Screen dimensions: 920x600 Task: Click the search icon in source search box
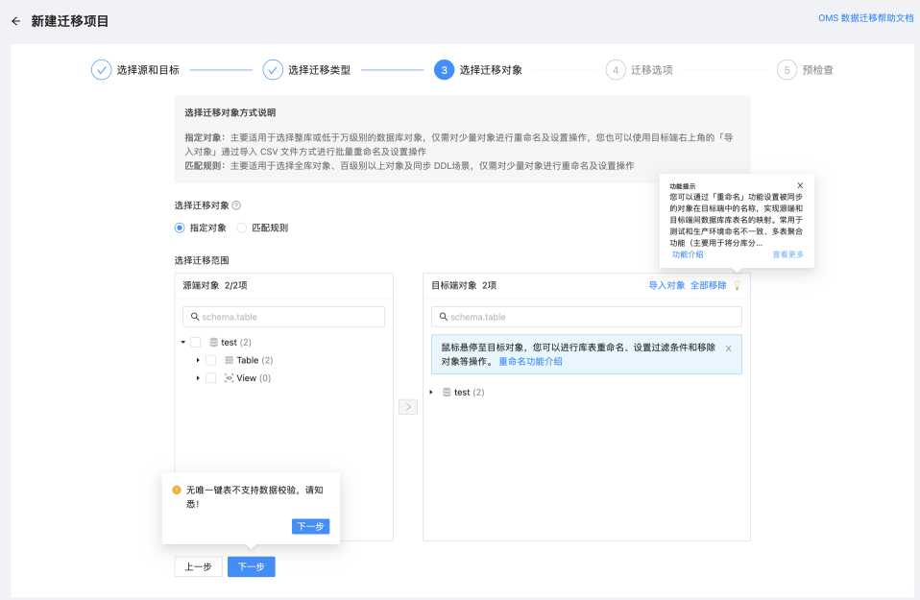[195, 317]
